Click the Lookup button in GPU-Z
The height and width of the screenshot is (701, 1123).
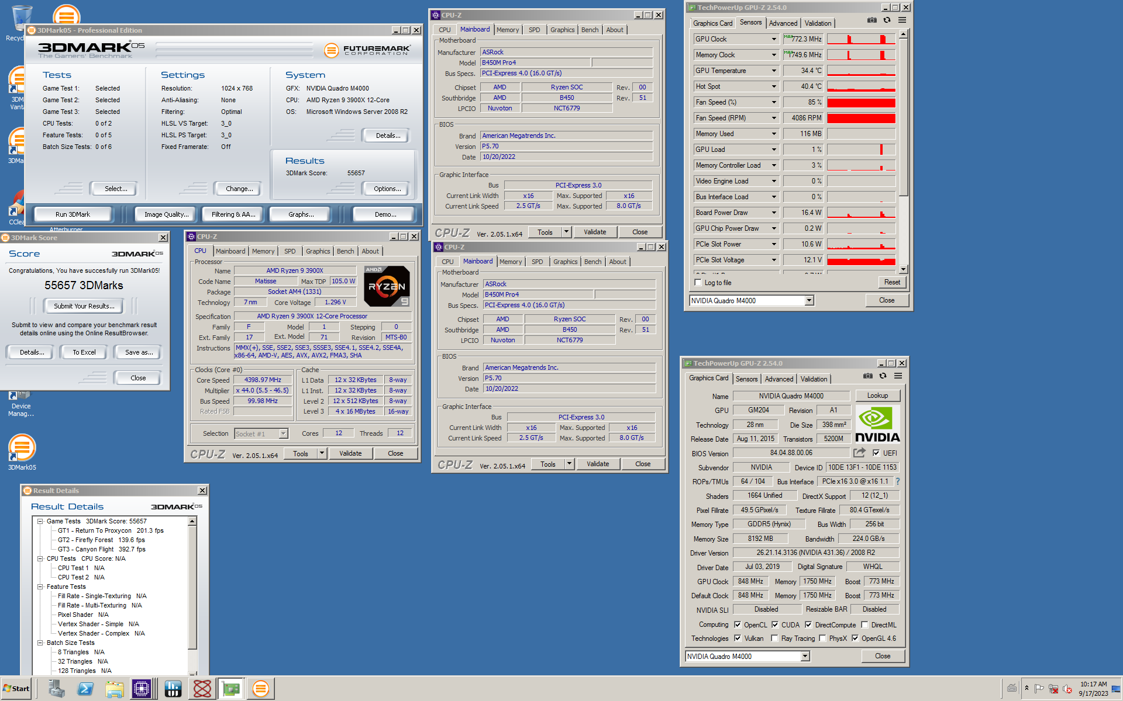877,395
